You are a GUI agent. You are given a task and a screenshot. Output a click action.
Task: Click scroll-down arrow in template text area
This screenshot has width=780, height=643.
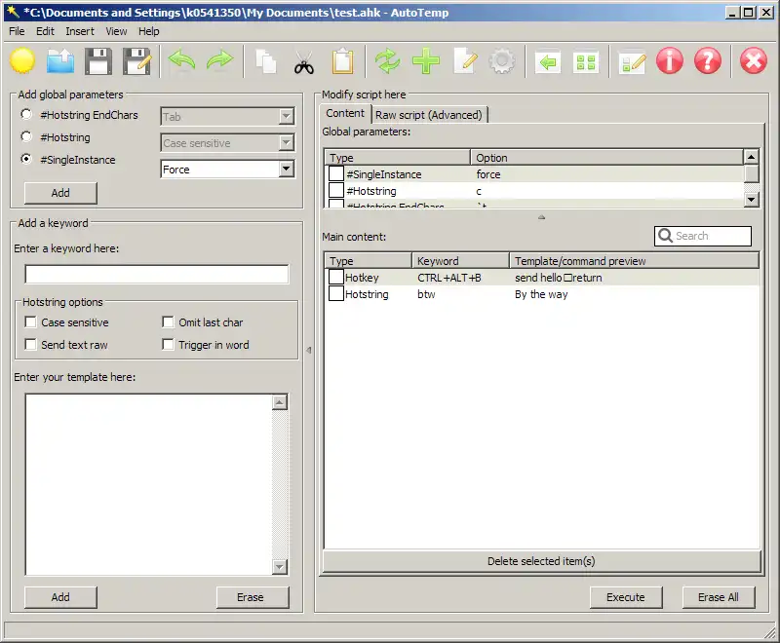click(280, 566)
